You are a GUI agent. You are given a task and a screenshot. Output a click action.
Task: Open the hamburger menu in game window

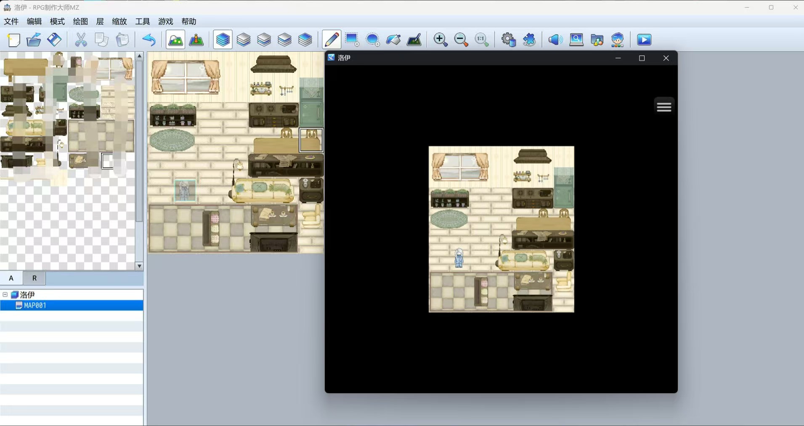click(664, 107)
